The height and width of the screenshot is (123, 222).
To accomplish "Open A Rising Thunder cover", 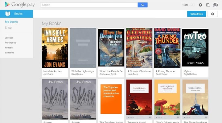I will tap(167, 48).
